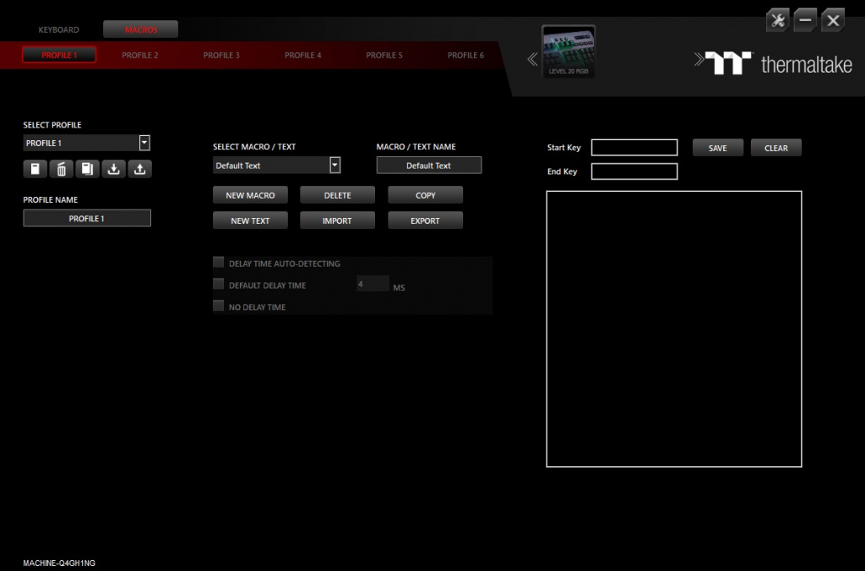Screen dimensions: 865x571
Task: Select the Profile 3 tab
Action: coord(221,55)
